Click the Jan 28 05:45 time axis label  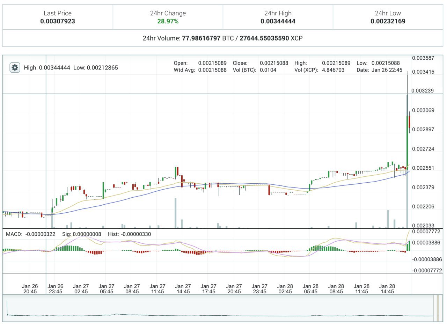click(310, 289)
